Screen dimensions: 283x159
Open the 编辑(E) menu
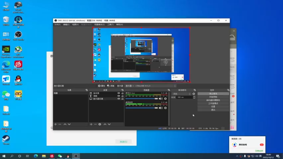point(66,24)
